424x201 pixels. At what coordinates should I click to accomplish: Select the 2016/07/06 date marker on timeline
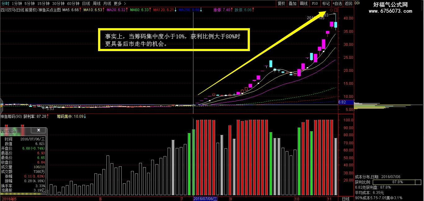205,199
